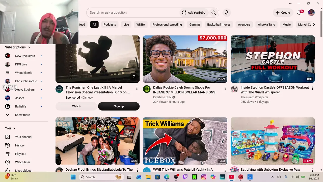Click the Windows taskbar Search box

pyautogui.click(x=101, y=177)
